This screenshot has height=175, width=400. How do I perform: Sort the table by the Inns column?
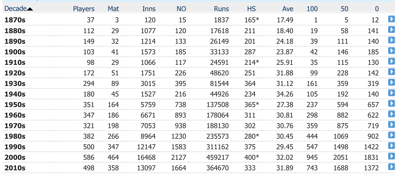pyautogui.click(x=149, y=9)
